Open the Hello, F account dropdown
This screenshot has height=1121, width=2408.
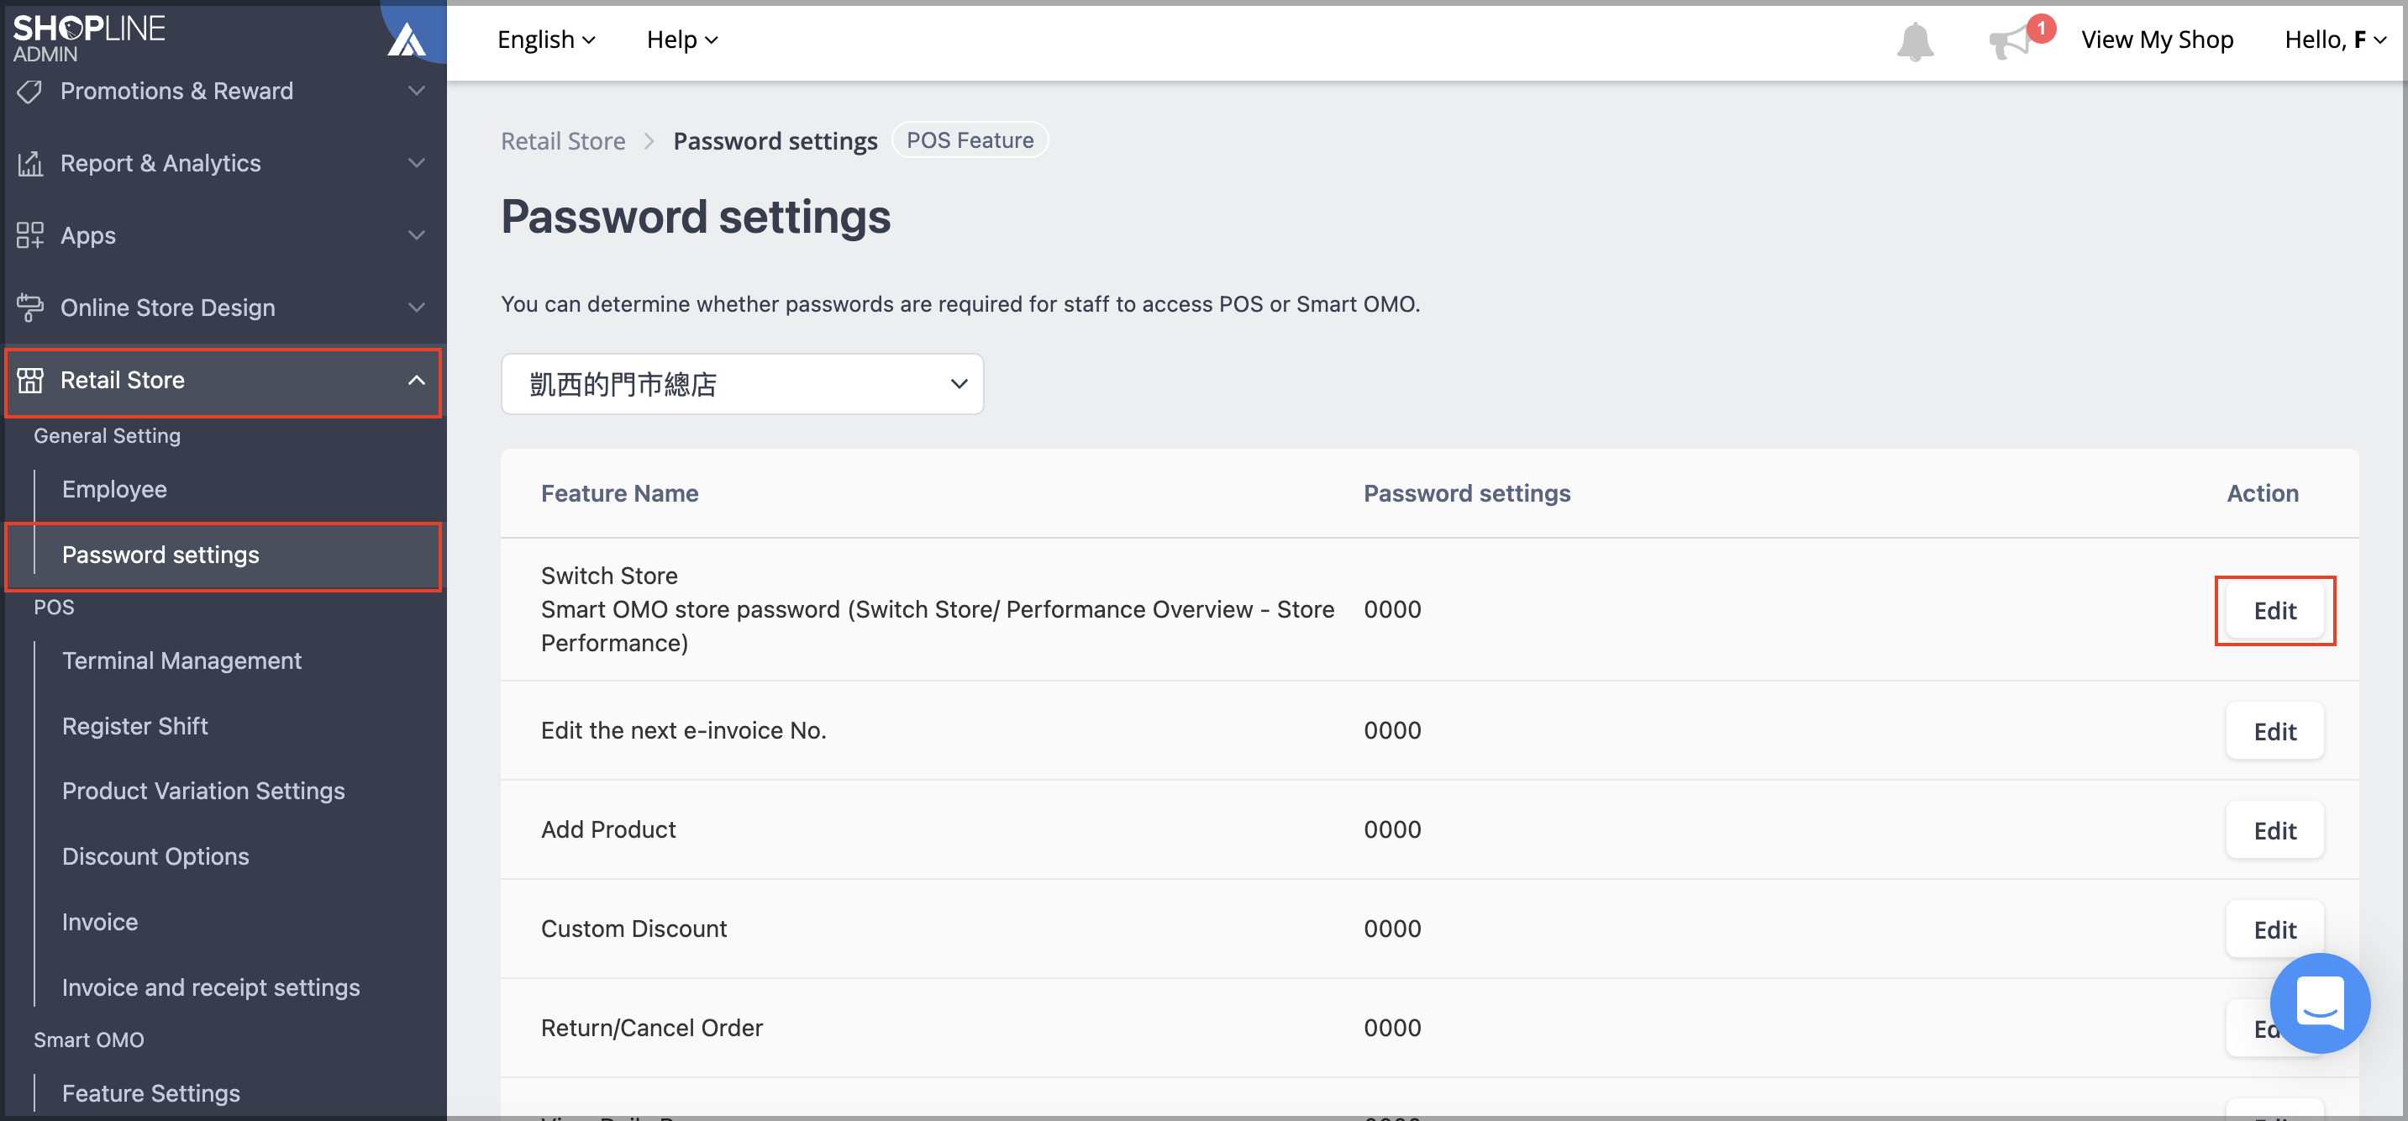coord(2334,39)
